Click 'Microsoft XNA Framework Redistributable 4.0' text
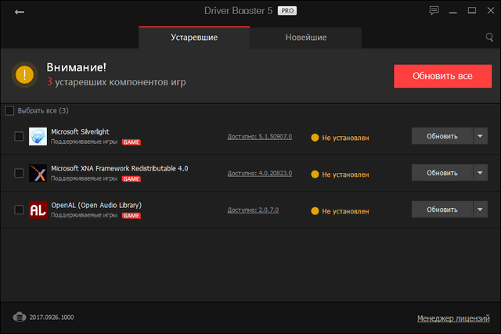This screenshot has height=334, width=501. (120, 168)
